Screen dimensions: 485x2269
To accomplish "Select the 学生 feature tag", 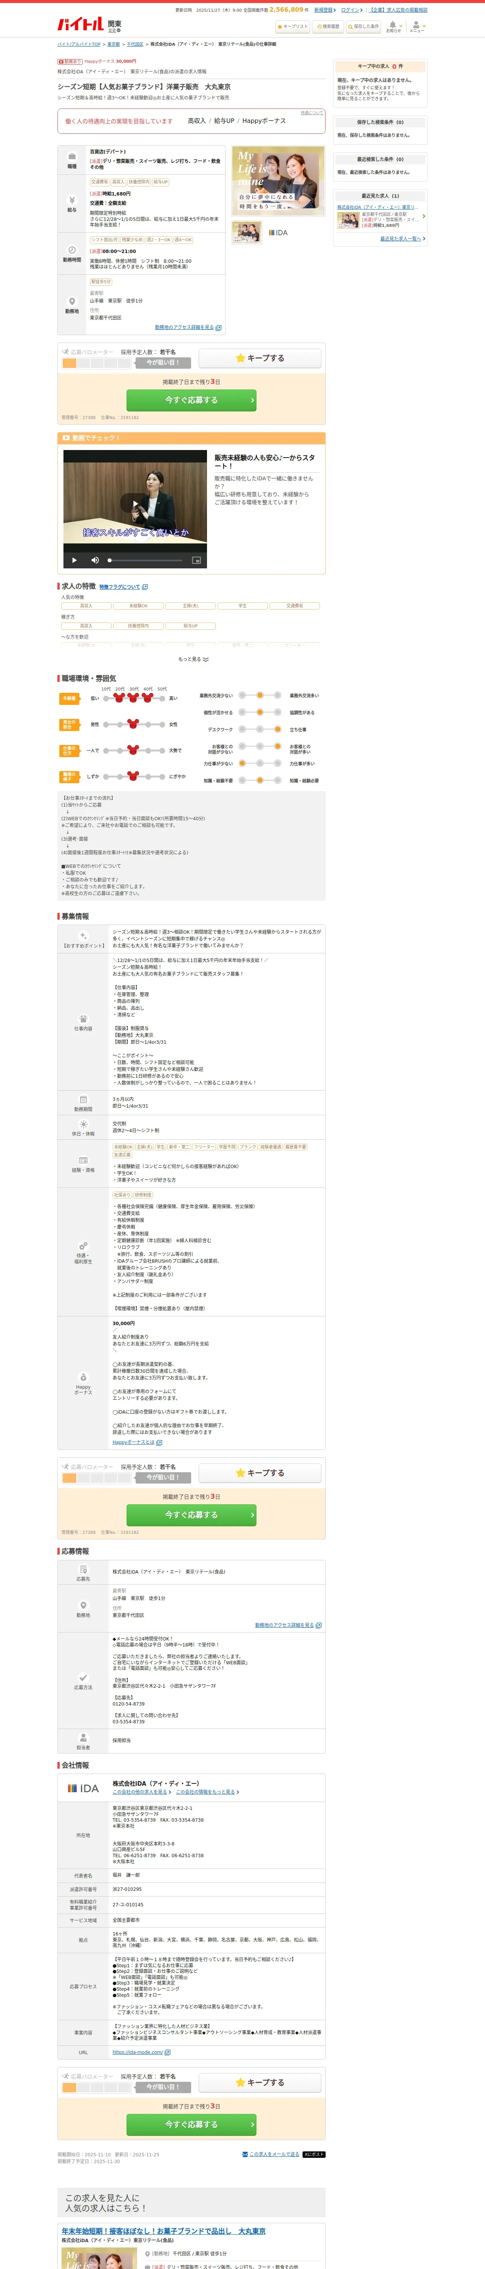I will [242, 606].
